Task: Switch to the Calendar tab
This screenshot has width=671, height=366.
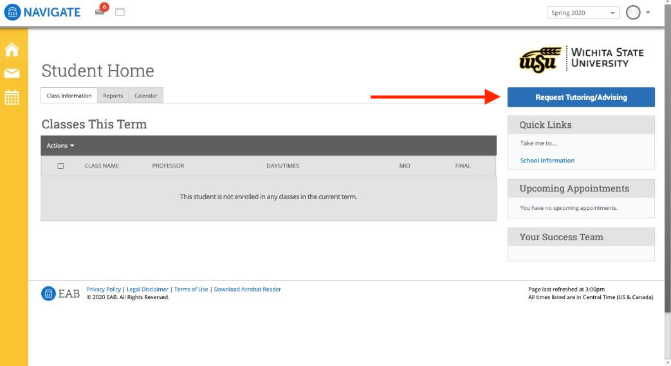Action: pyautogui.click(x=146, y=96)
